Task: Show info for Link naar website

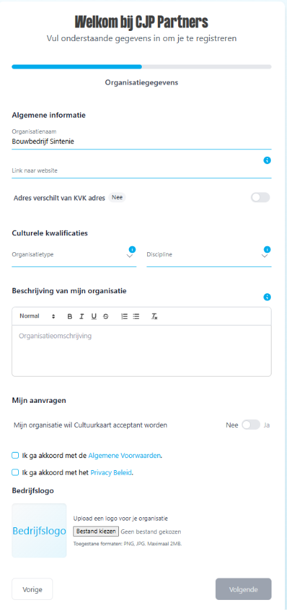Action: coord(267,160)
